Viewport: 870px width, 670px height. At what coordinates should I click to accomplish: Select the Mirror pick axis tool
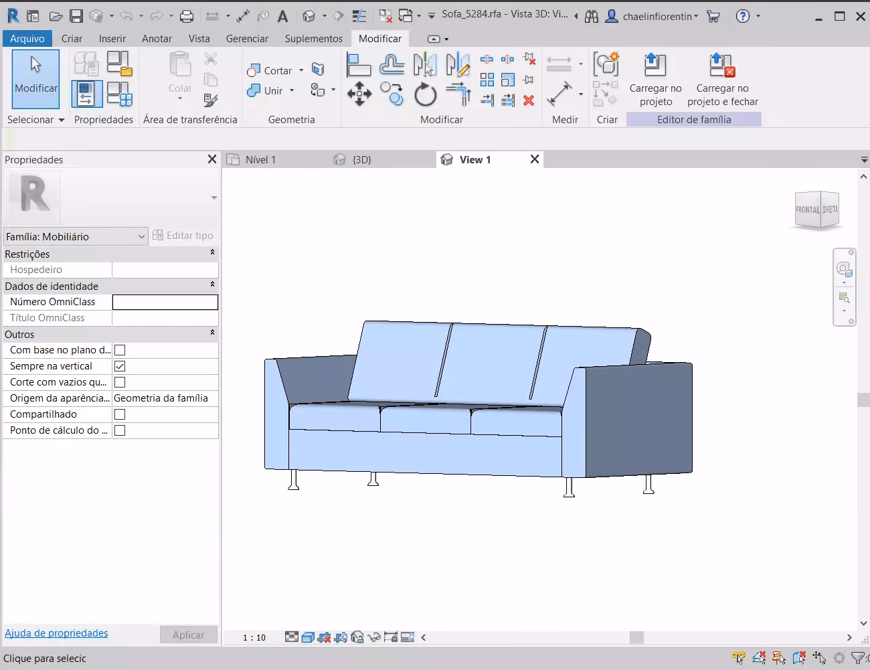[x=425, y=64]
